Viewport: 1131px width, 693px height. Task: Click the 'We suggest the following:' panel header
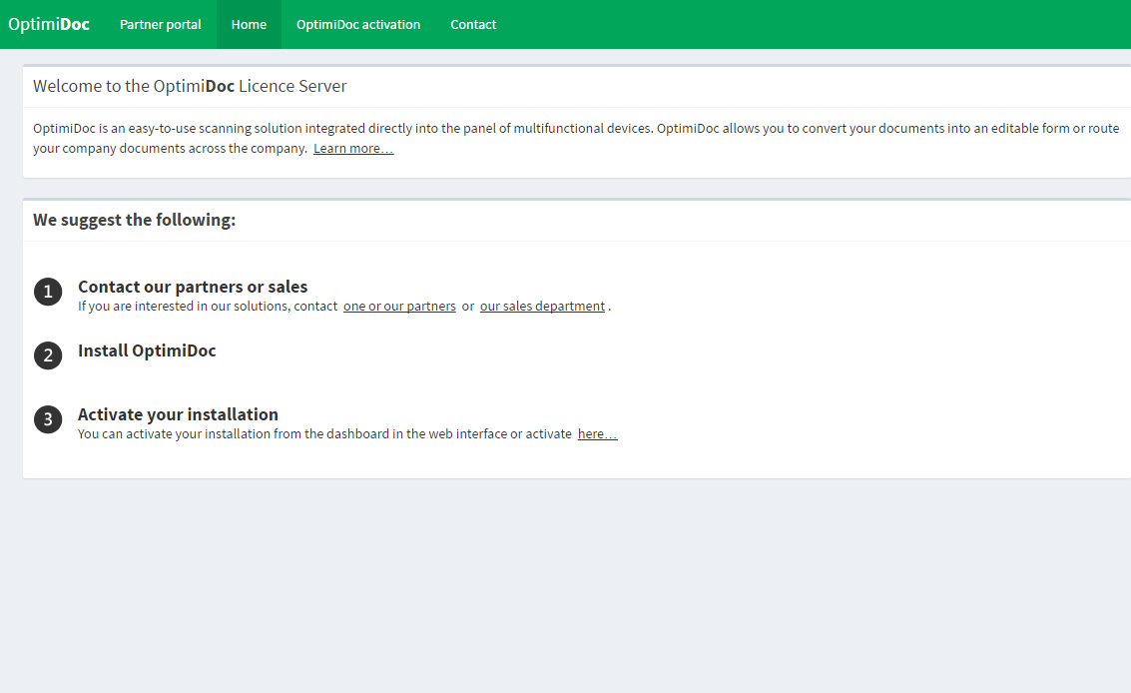pyautogui.click(x=135, y=220)
